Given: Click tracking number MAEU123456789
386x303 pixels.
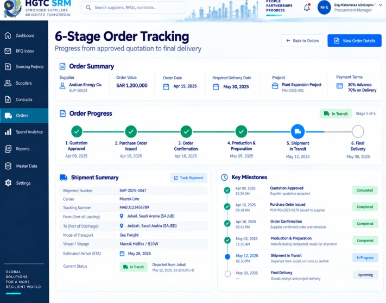Looking at the screenshot, I should click(x=134, y=207).
